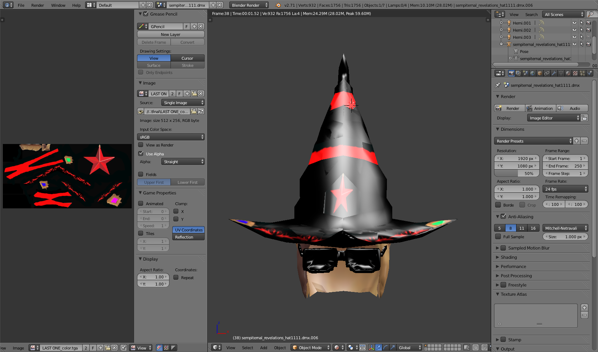Click the outliner search magnifier icon
Screen dimensions: 598x352
tap(591, 14)
